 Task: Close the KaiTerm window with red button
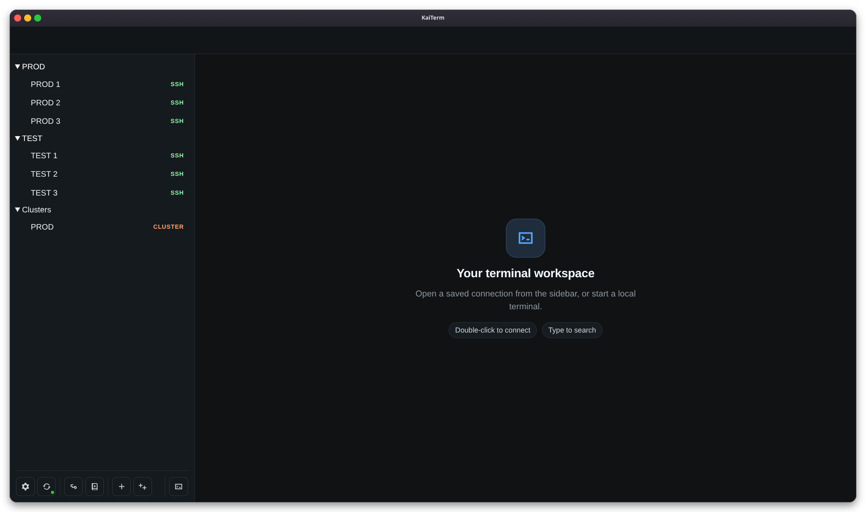(x=18, y=18)
